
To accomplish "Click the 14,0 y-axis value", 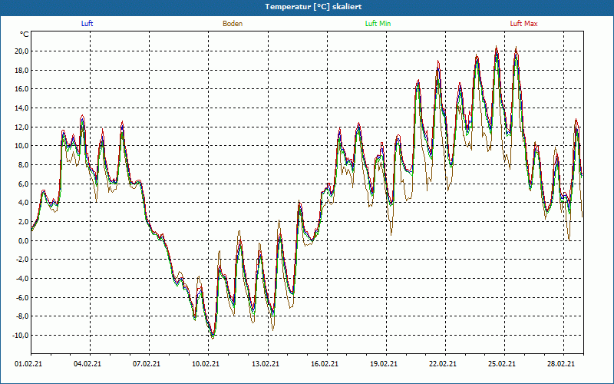I will pyautogui.click(x=21, y=108).
